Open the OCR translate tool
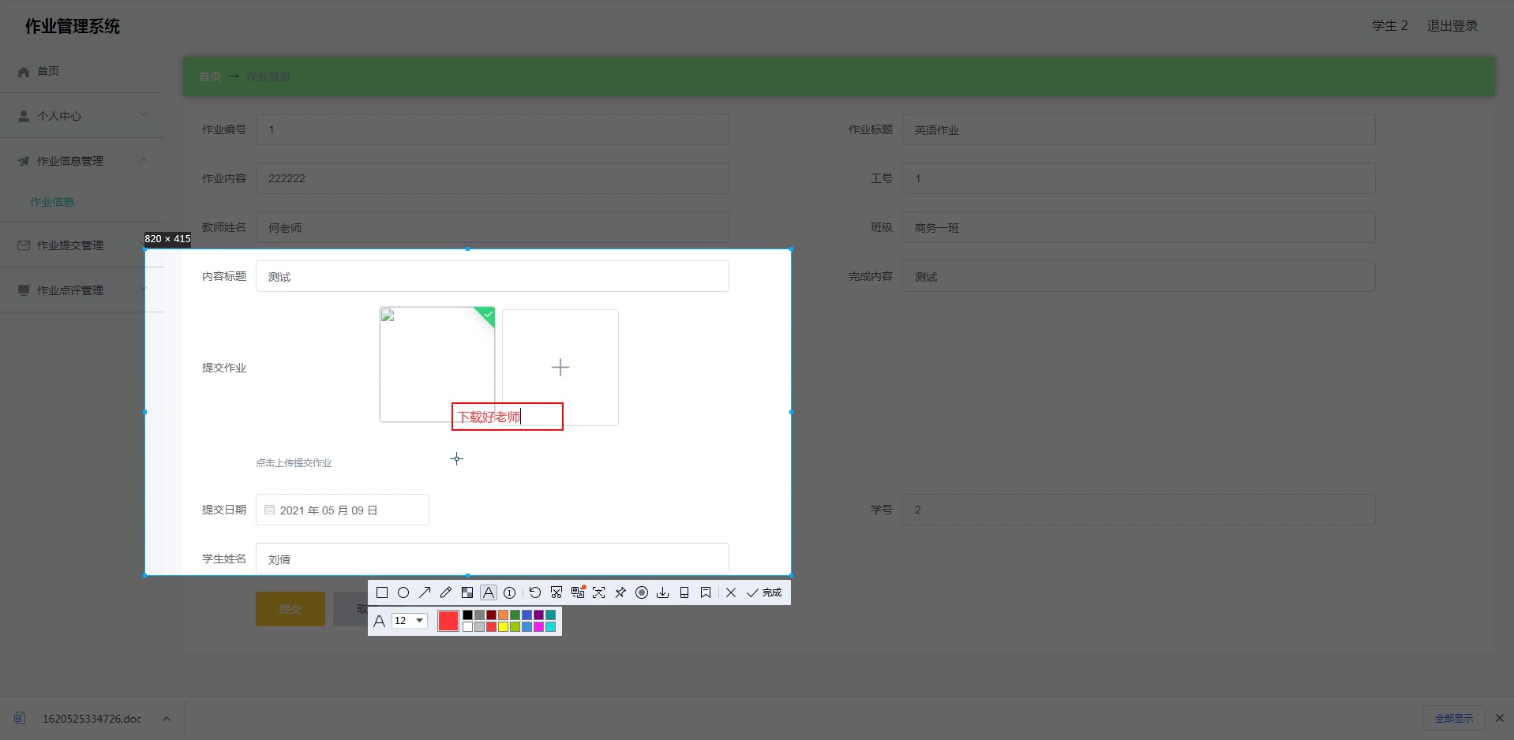The height and width of the screenshot is (740, 1514). [x=578, y=592]
